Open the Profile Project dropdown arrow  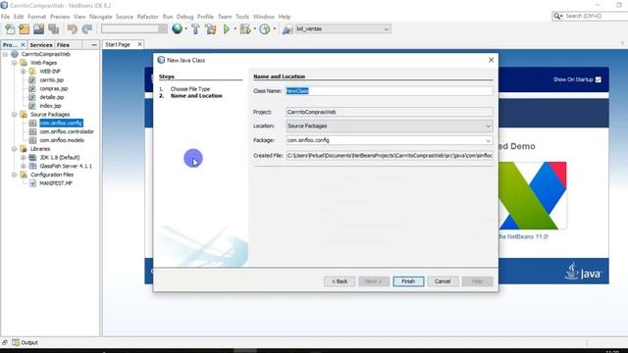click(275, 28)
